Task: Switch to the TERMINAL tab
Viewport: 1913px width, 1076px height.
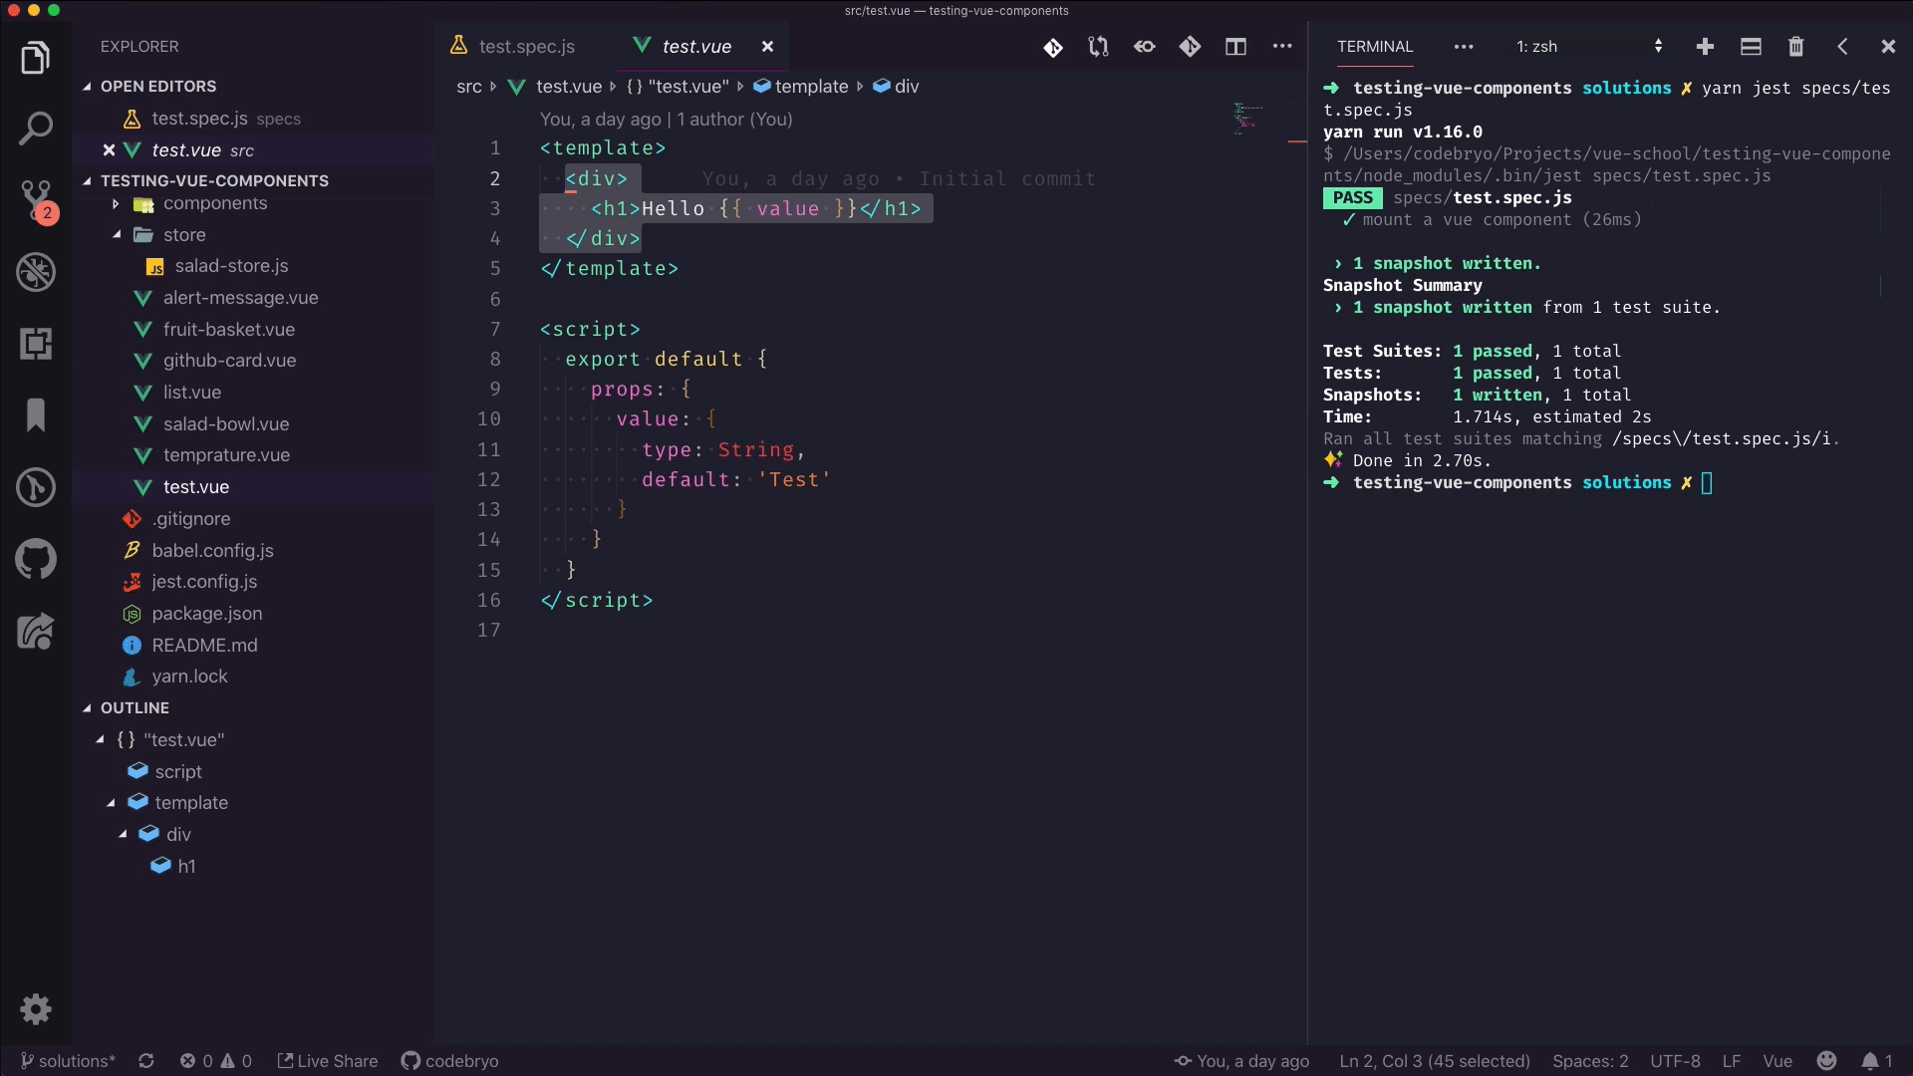Action: coord(1375,47)
